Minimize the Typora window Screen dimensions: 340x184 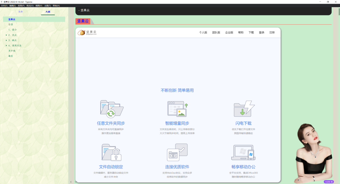coord(320,2)
